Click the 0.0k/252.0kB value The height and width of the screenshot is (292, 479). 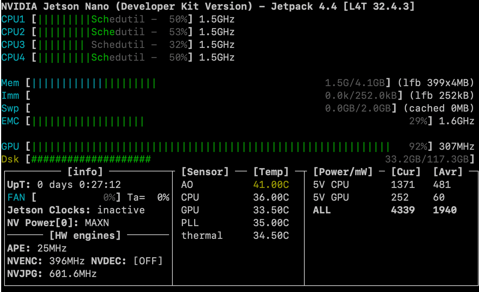tap(361, 95)
